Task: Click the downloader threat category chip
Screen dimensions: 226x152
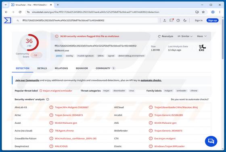Action: point(119,91)
